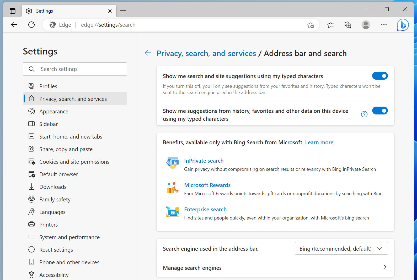This screenshot has width=417, height=280.
Task: Open System and performance settings
Action: coord(75,237)
